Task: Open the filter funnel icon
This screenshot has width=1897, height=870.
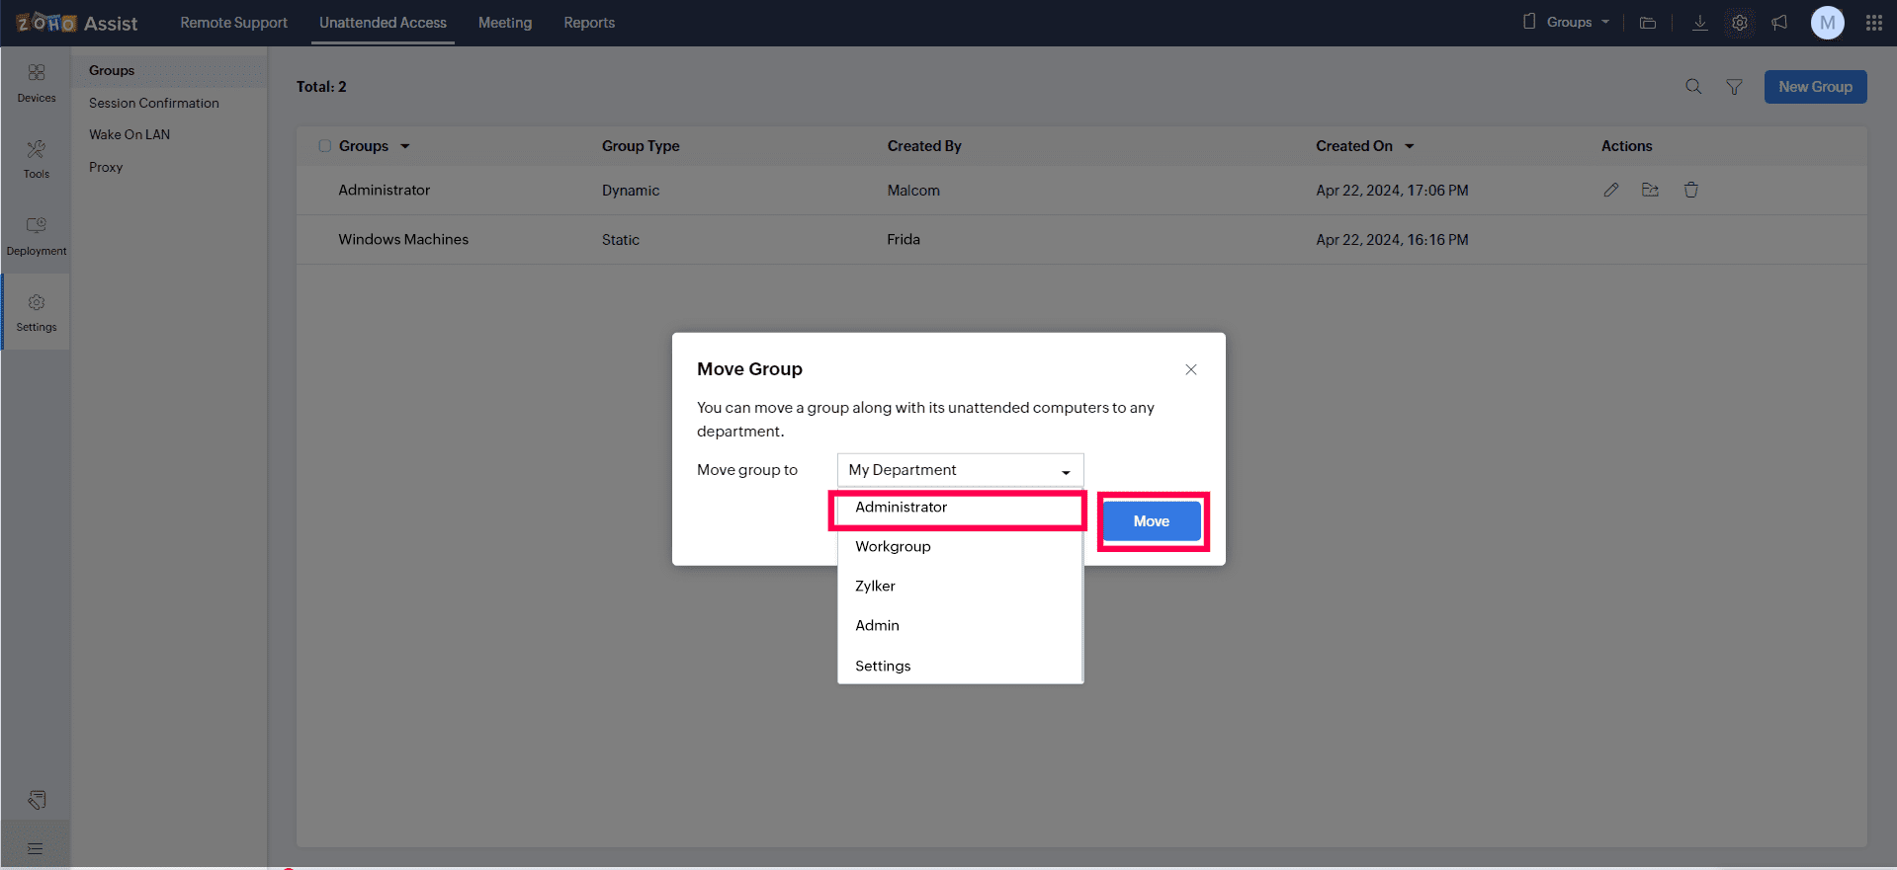Action: tap(1734, 87)
